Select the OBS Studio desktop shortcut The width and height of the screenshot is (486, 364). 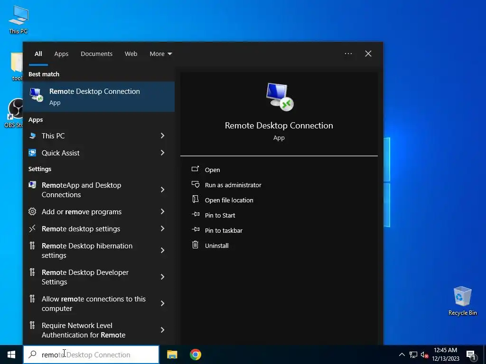coord(13,113)
